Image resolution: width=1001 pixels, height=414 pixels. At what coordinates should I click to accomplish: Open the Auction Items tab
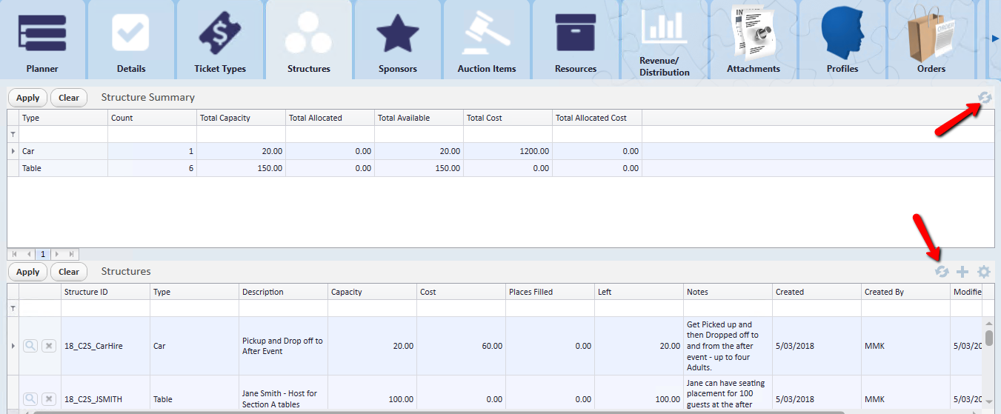pyautogui.click(x=486, y=40)
